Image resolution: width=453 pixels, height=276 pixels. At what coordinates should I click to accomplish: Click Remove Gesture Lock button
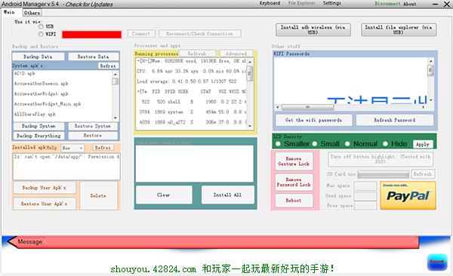click(x=294, y=161)
